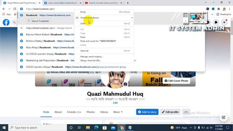
Task: Open the new message compose icon
Action: point(224,117)
